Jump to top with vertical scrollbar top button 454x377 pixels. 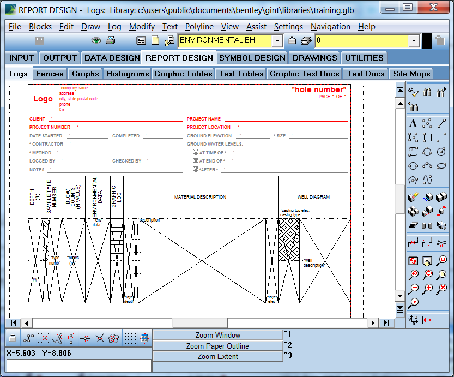point(400,90)
